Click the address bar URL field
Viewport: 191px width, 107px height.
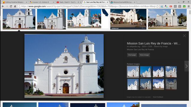click(88, 6)
